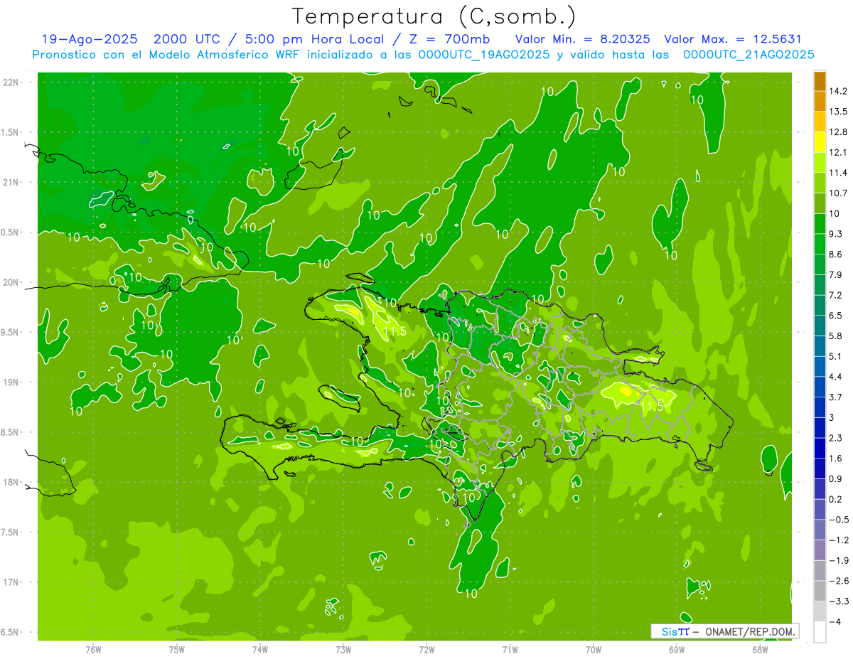Click the '0000UTC_19AGO2025' initialization time
Viewport: 853px width, 659px height.
pos(484,55)
